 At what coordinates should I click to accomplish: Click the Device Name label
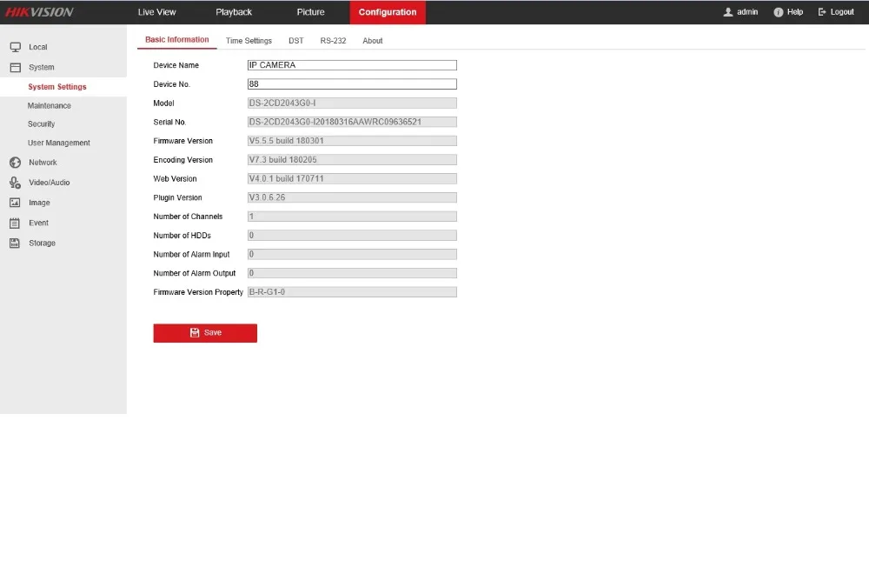pos(176,65)
